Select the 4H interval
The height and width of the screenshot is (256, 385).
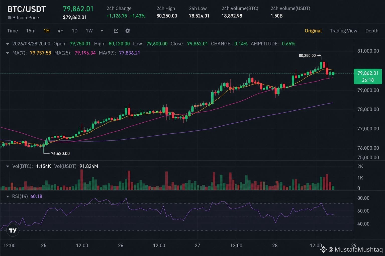pos(60,31)
